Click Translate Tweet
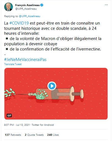The height and width of the screenshot is (141, 112). click(x=13, y=64)
